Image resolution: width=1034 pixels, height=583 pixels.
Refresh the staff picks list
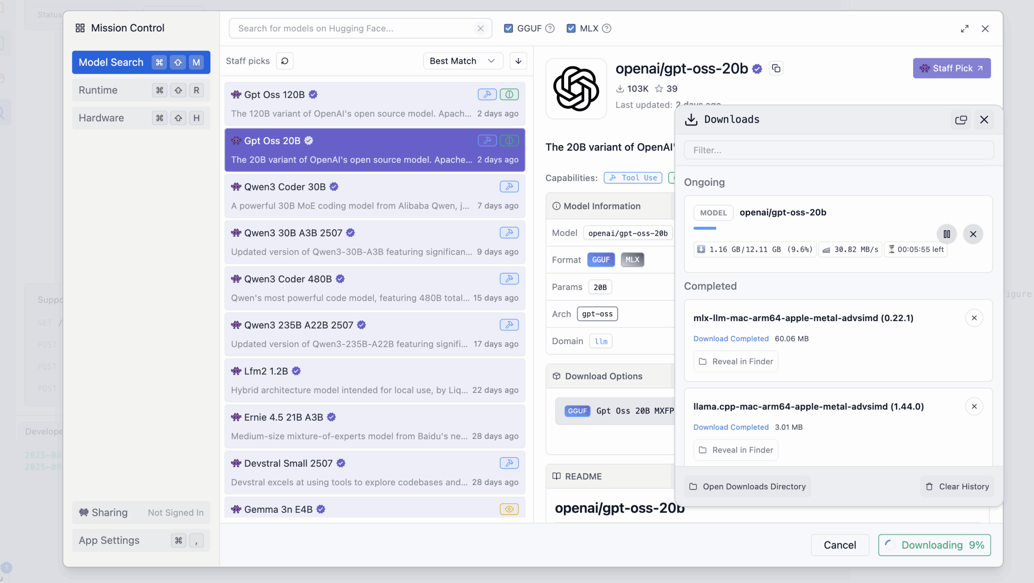285,61
